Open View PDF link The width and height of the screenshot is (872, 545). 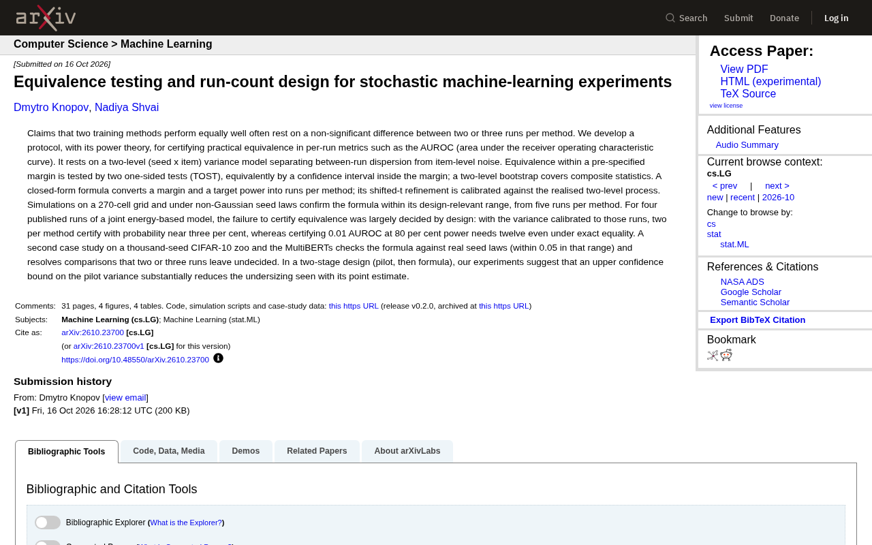pyautogui.click(x=744, y=69)
